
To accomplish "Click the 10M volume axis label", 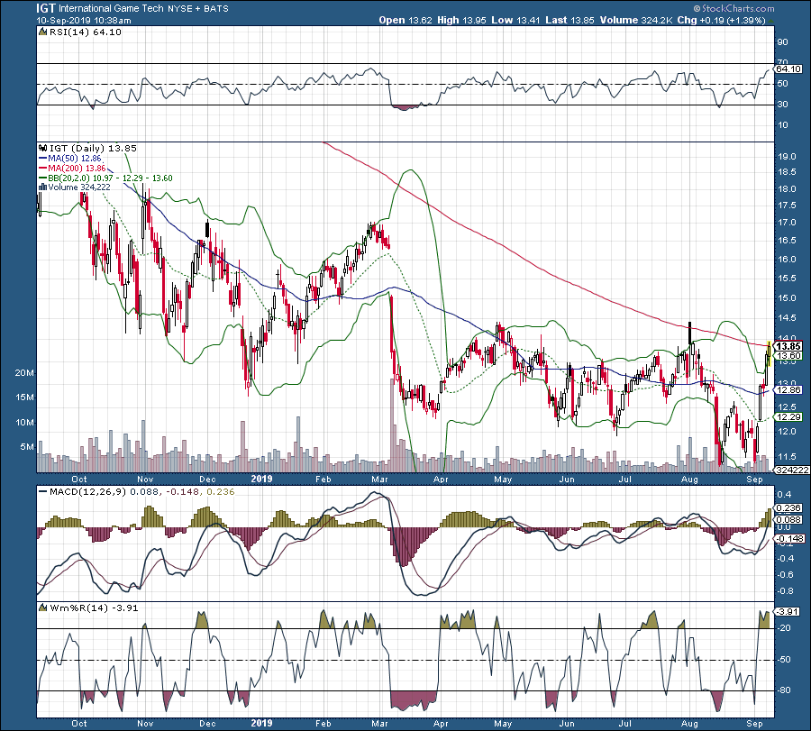I will (x=23, y=423).
